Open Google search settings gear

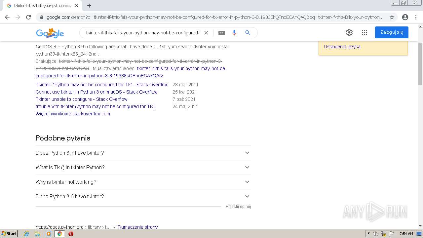point(349,32)
